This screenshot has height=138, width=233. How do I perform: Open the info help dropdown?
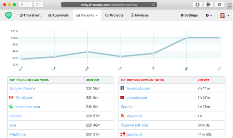tap(209, 15)
